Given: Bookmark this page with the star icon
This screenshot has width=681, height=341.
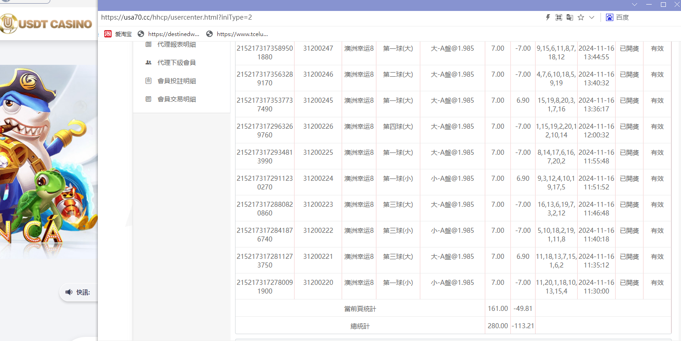Looking at the screenshot, I should [x=580, y=17].
